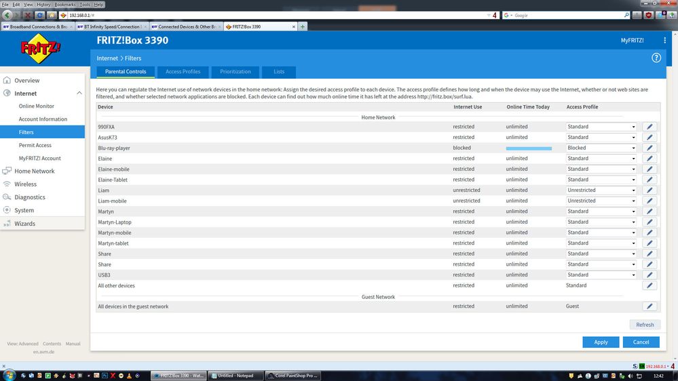
Task: Open the browser home page icon
Action: [x=52, y=15]
